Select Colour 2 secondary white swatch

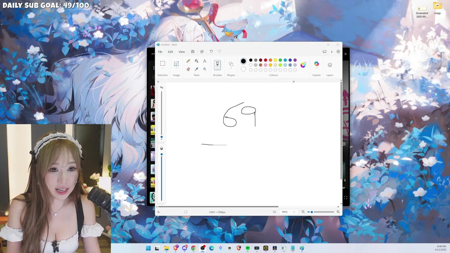coord(243,69)
